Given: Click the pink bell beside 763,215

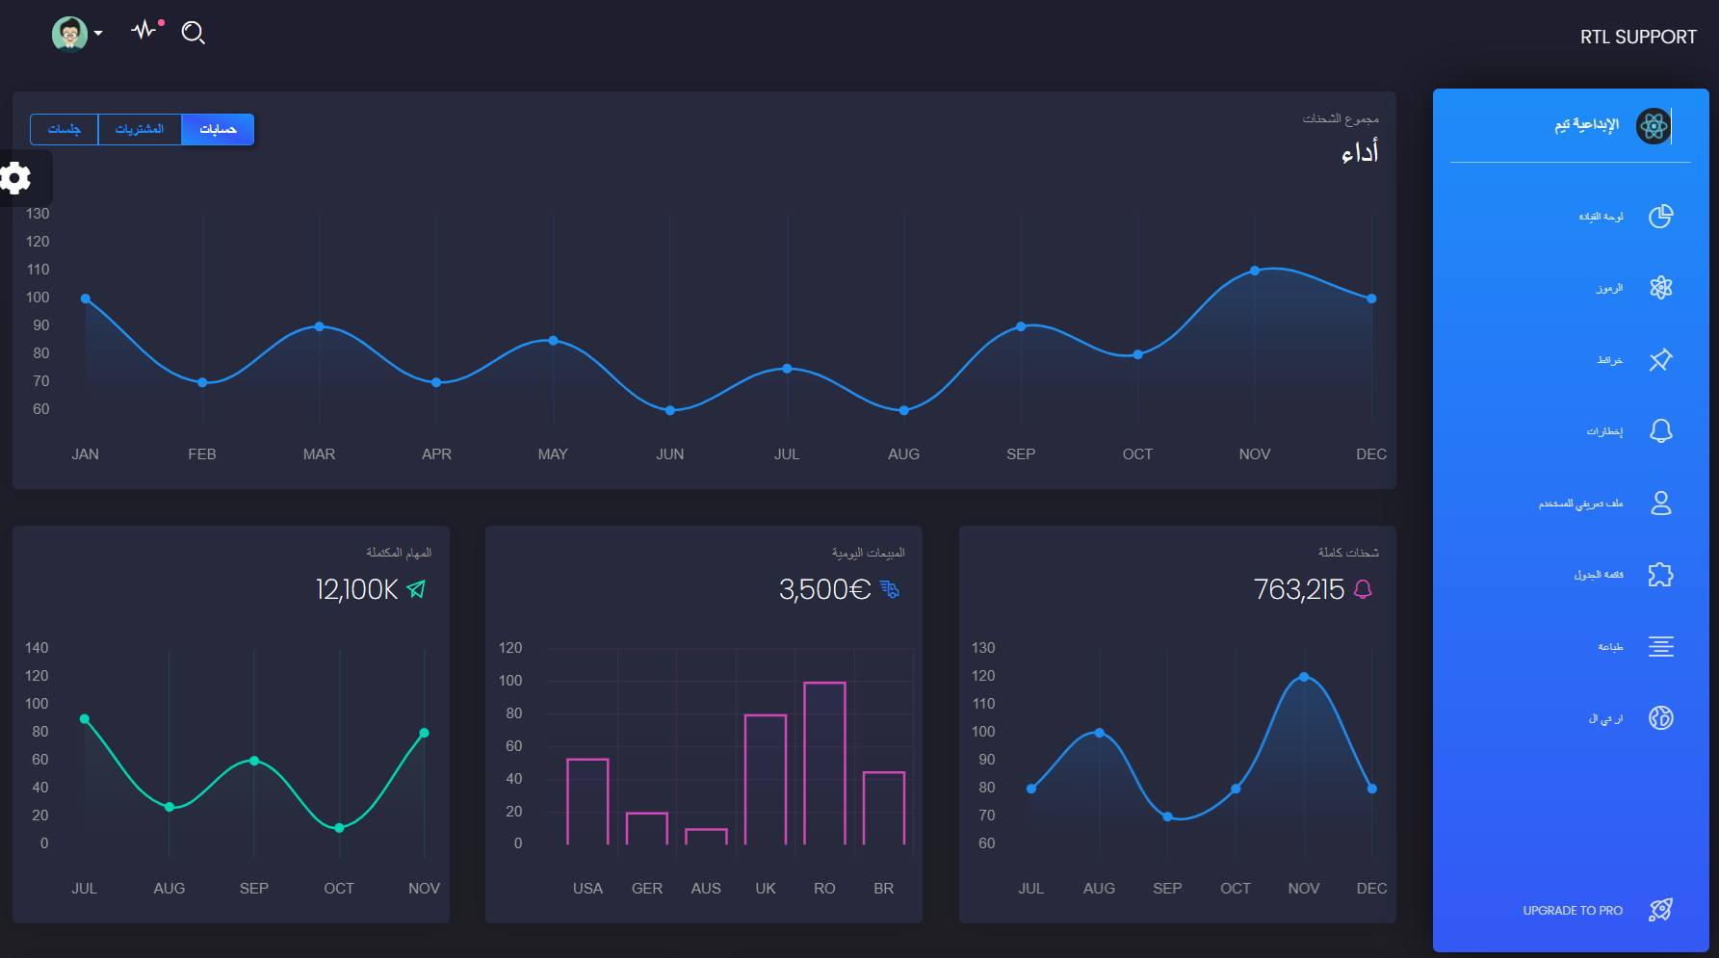Looking at the screenshot, I should pyautogui.click(x=1361, y=588).
